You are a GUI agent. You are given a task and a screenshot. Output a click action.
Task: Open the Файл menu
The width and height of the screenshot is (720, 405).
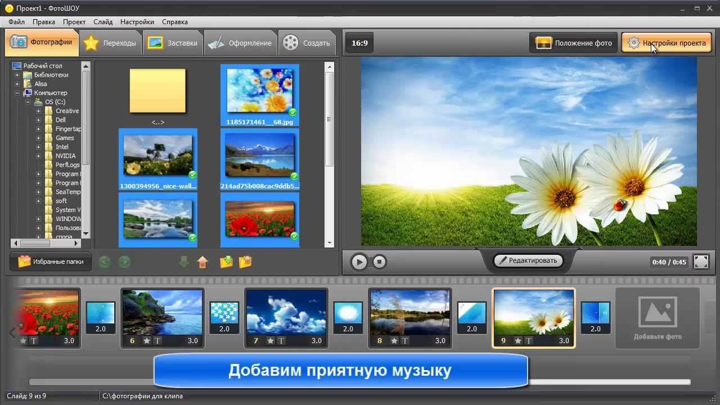coord(16,22)
